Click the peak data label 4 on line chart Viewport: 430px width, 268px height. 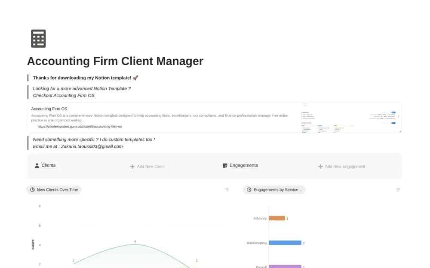(135, 241)
